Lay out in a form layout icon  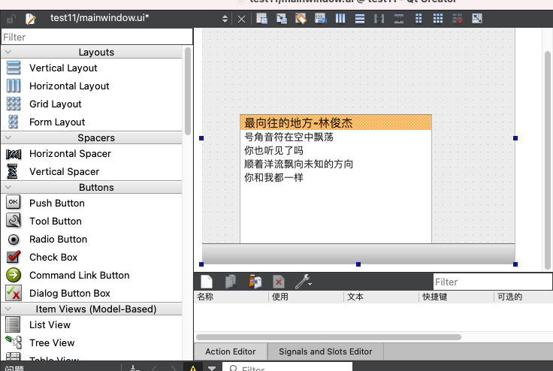[x=419, y=18]
